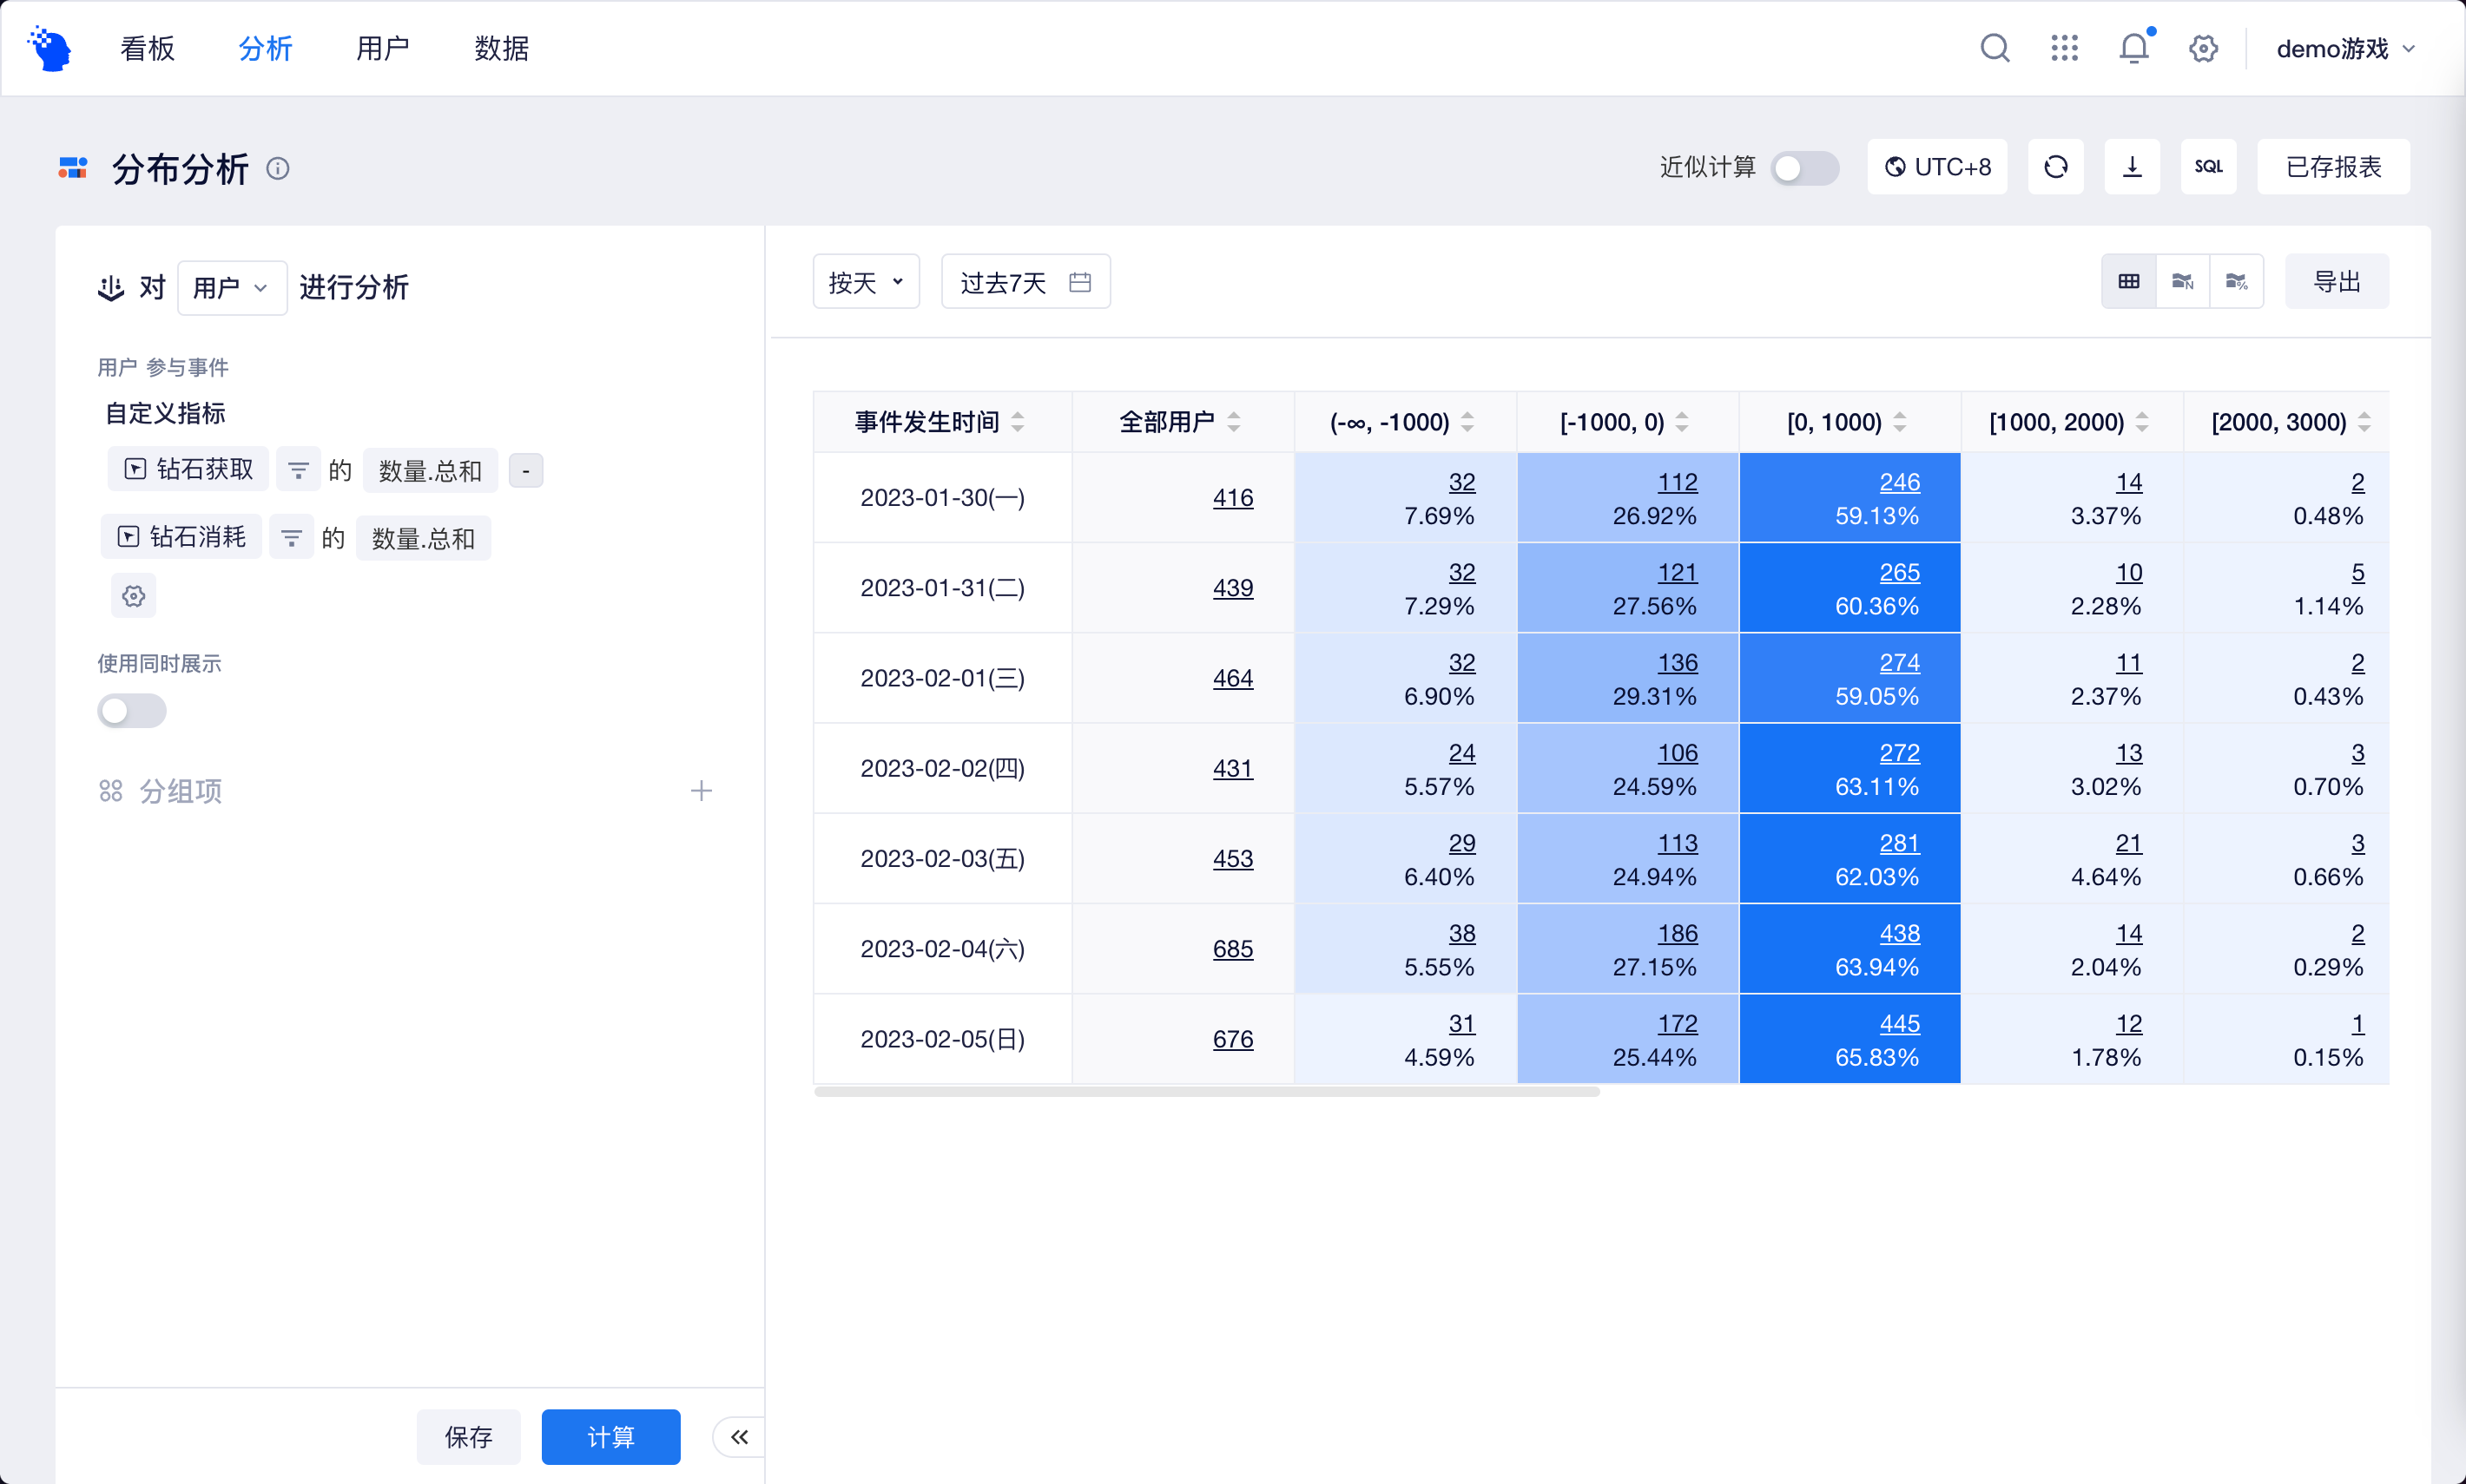The width and height of the screenshot is (2466, 1484).
Task: Switch to trend chart view with N icon
Action: [x=2183, y=281]
